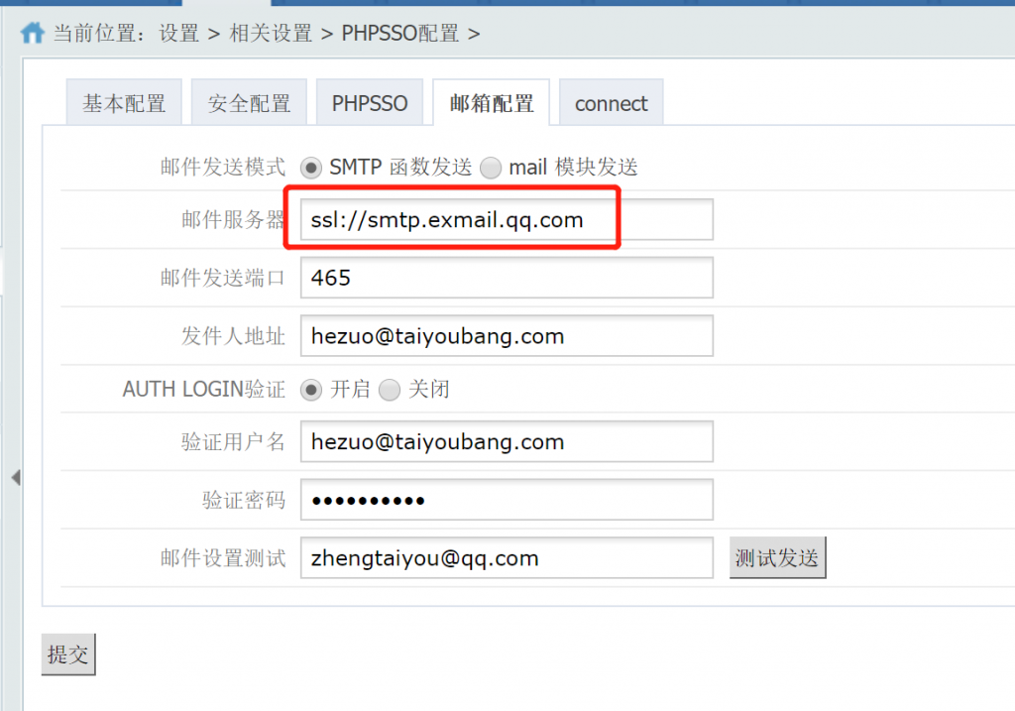
Task: Click the 邮件设置测试 recipient field
Action: pos(507,557)
